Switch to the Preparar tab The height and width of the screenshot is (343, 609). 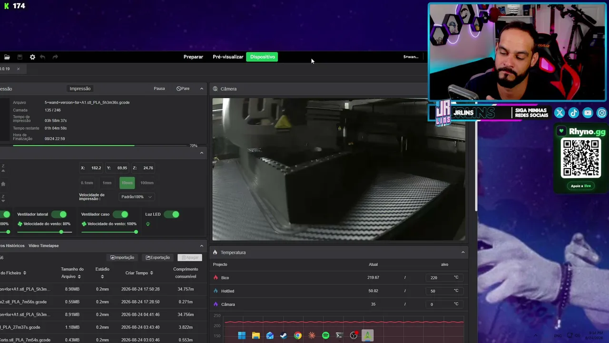click(193, 57)
